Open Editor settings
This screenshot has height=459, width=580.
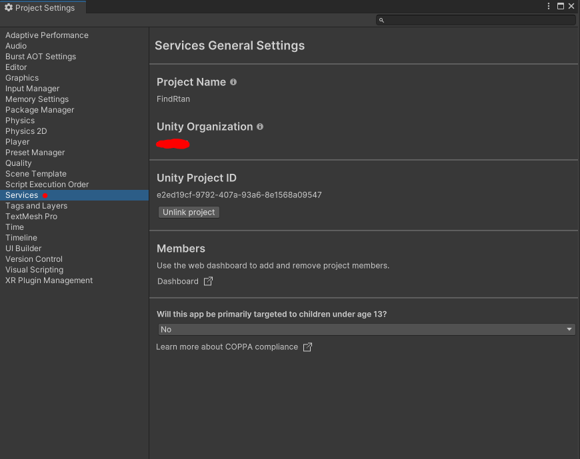pyautogui.click(x=16, y=67)
